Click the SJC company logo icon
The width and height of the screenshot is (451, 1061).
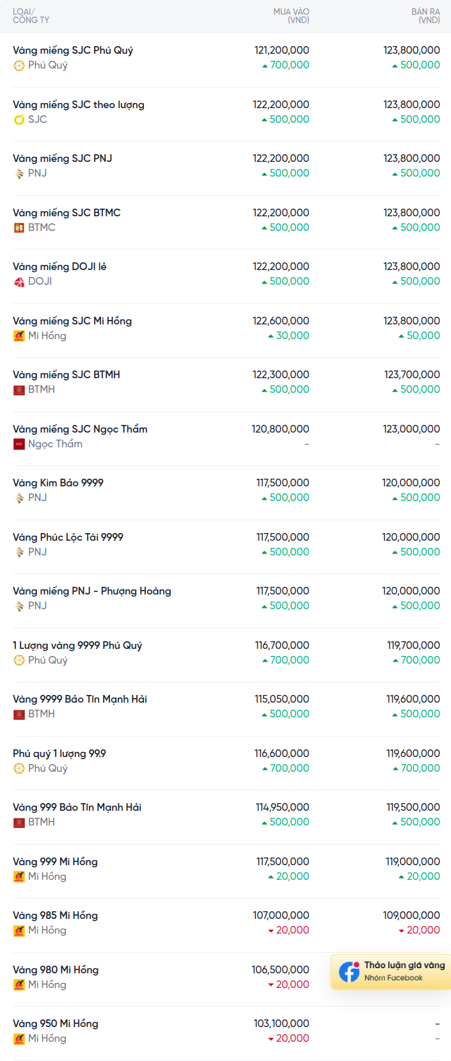click(19, 120)
